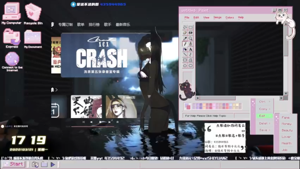Click the music player progress bar

point(92,127)
